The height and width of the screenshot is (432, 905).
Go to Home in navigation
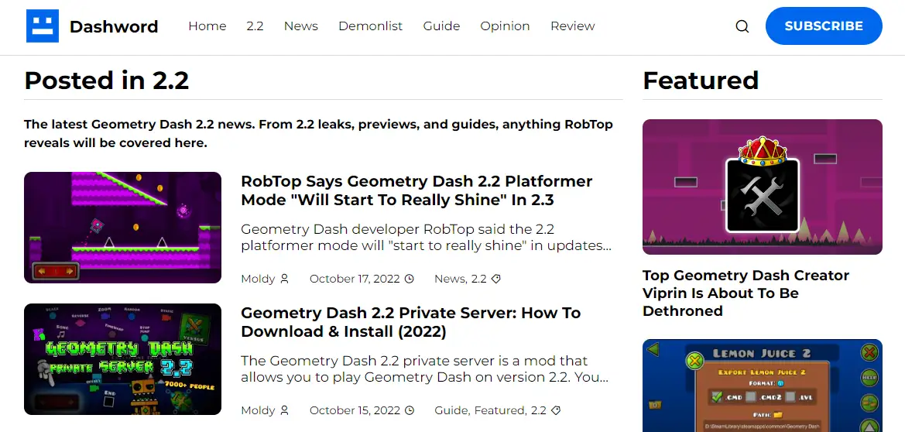point(207,26)
